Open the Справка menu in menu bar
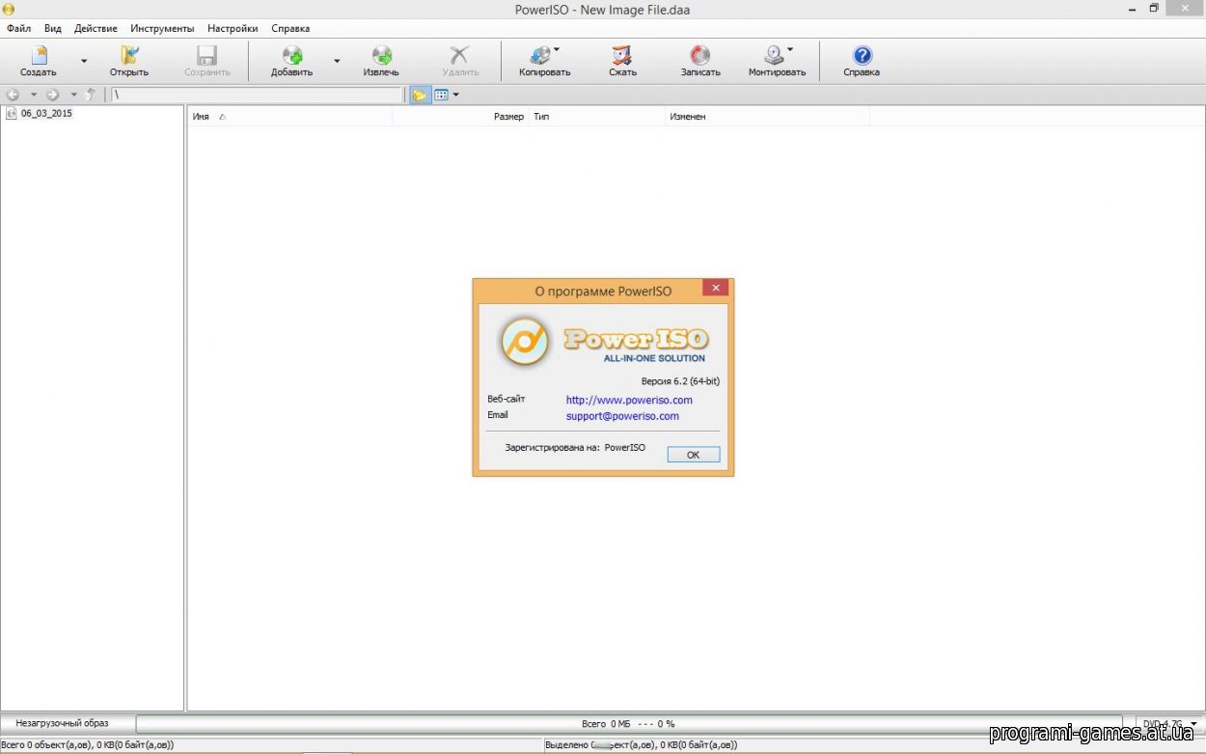 [x=290, y=28]
